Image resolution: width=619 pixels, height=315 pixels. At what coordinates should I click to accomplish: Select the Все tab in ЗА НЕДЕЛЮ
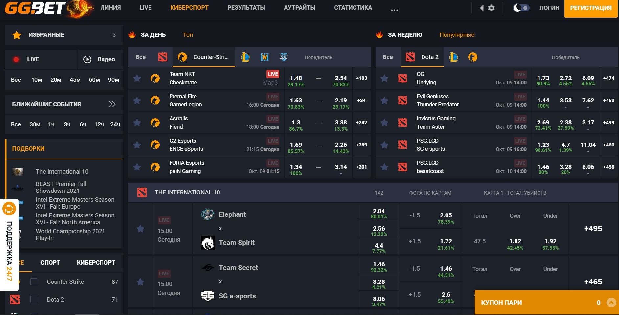388,57
